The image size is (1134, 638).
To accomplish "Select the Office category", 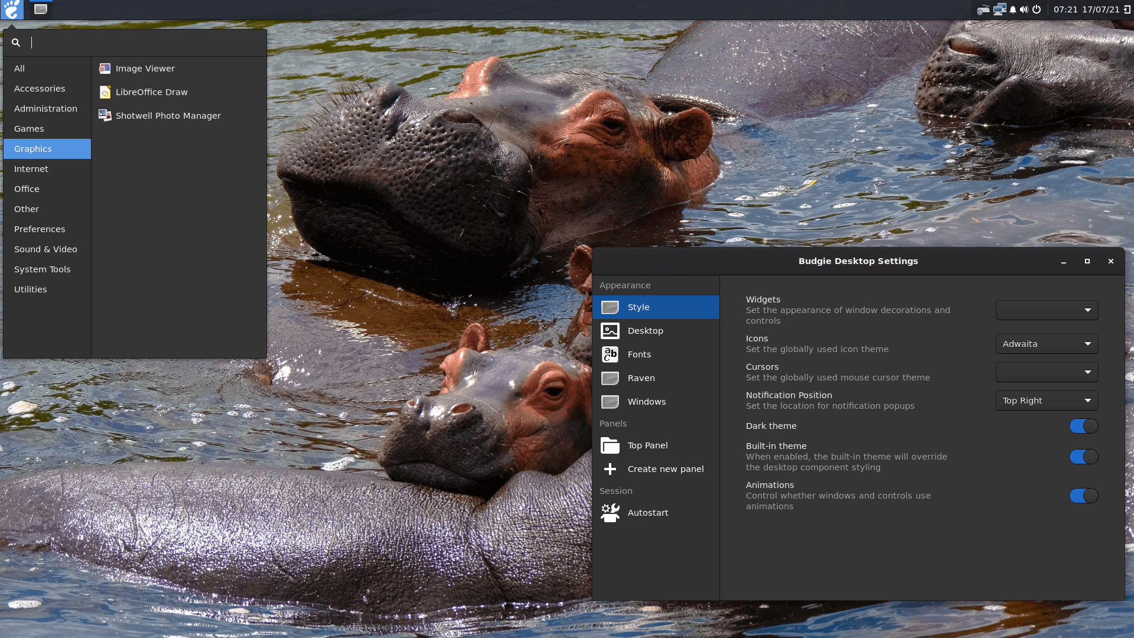I will click(47, 189).
